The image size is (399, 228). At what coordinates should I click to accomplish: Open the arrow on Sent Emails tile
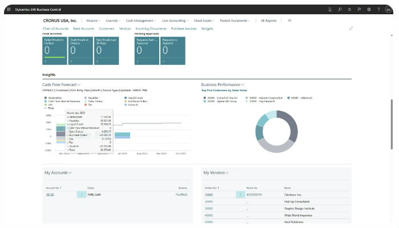[98, 61]
